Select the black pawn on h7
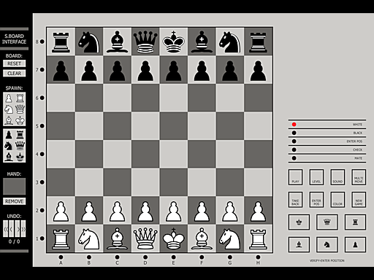374x280 pixels. (258, 70)
